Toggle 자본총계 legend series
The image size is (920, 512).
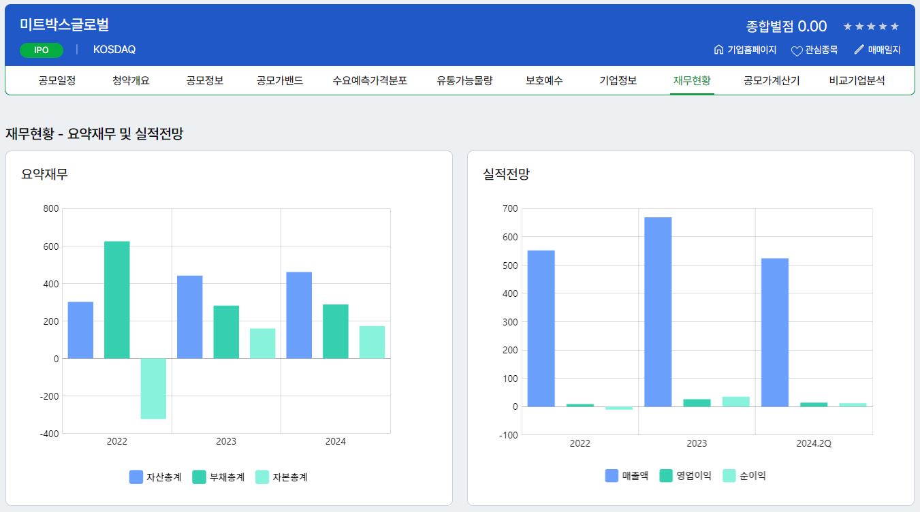pyautogui.click(x=282, y=477)
